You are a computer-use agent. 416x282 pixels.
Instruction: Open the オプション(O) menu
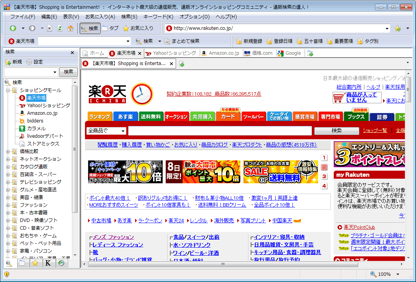(194, 17)
